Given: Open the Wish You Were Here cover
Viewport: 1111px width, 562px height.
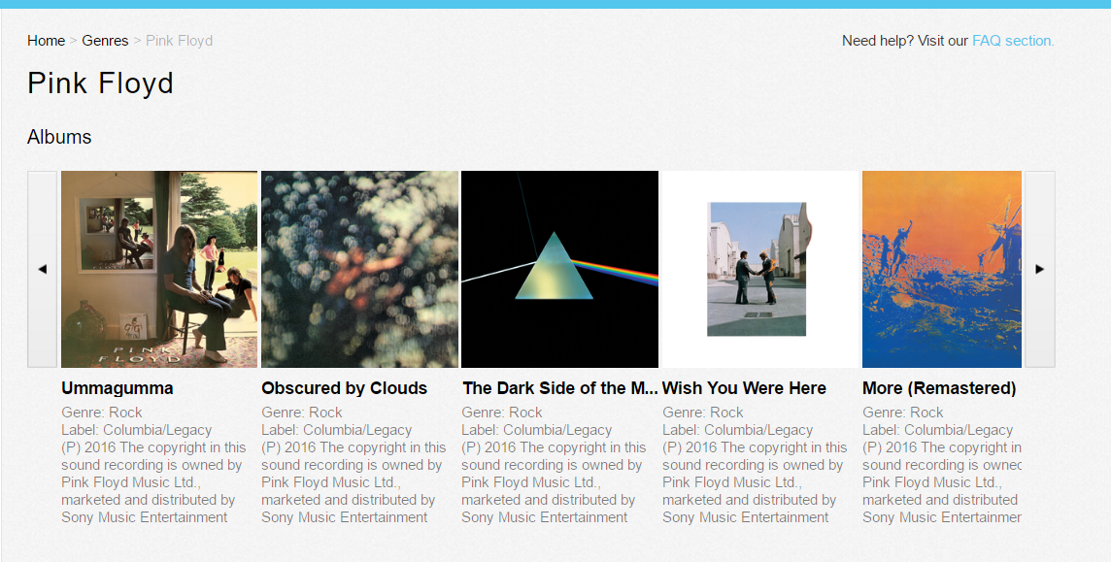Looking at the screenshot, I should (x=760, y=269).
